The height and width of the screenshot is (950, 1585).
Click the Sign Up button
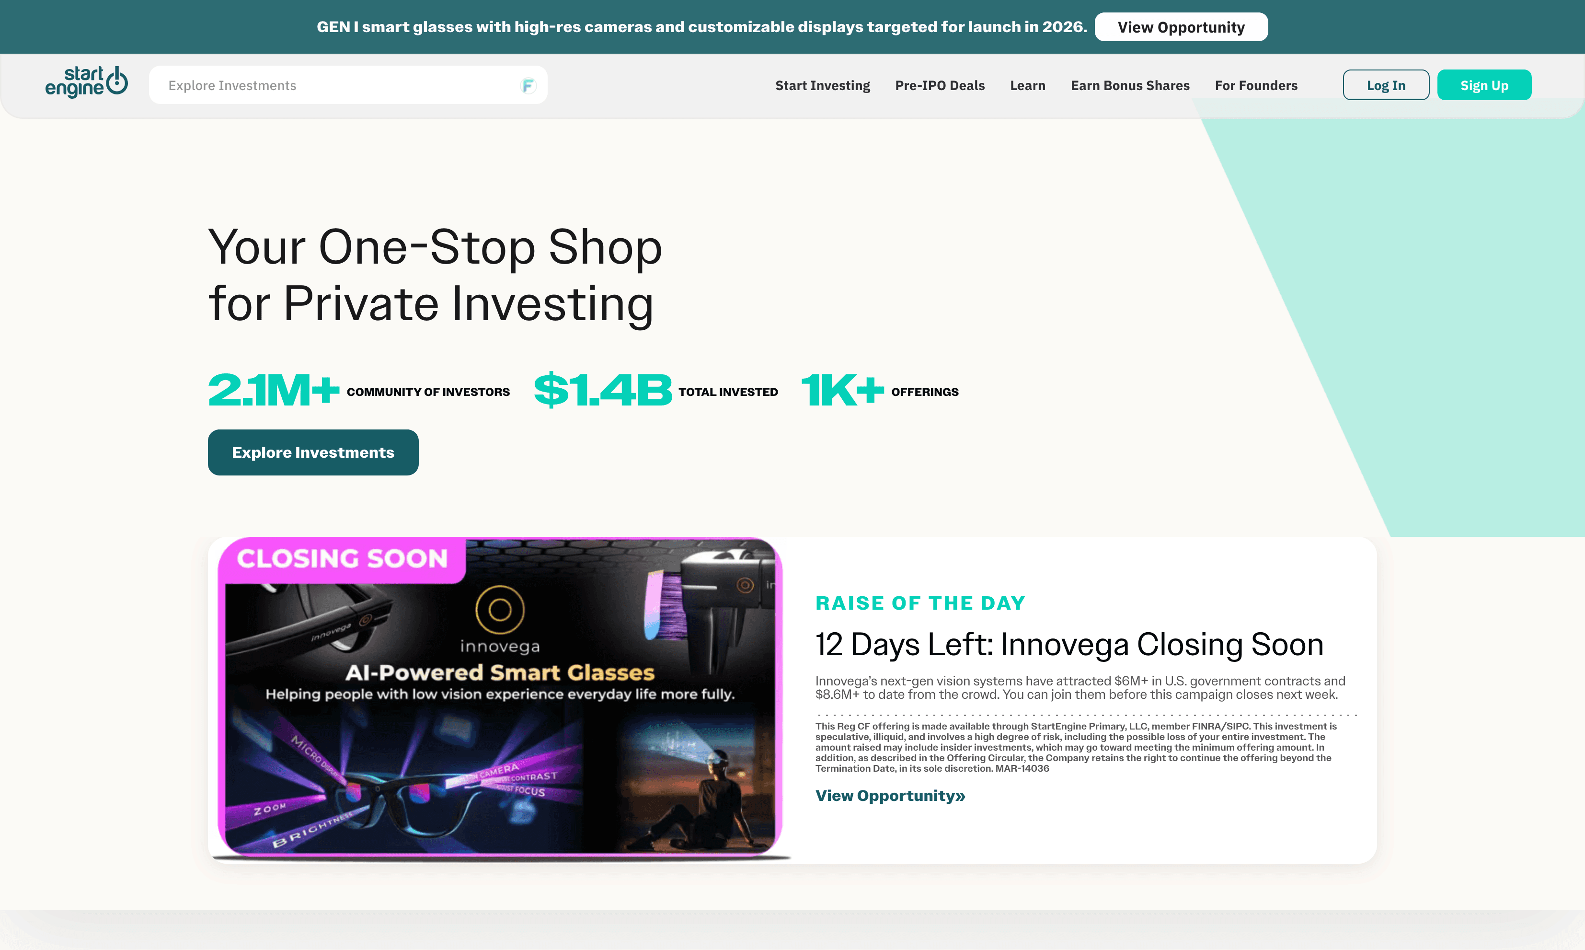[x=1483, y=85]
